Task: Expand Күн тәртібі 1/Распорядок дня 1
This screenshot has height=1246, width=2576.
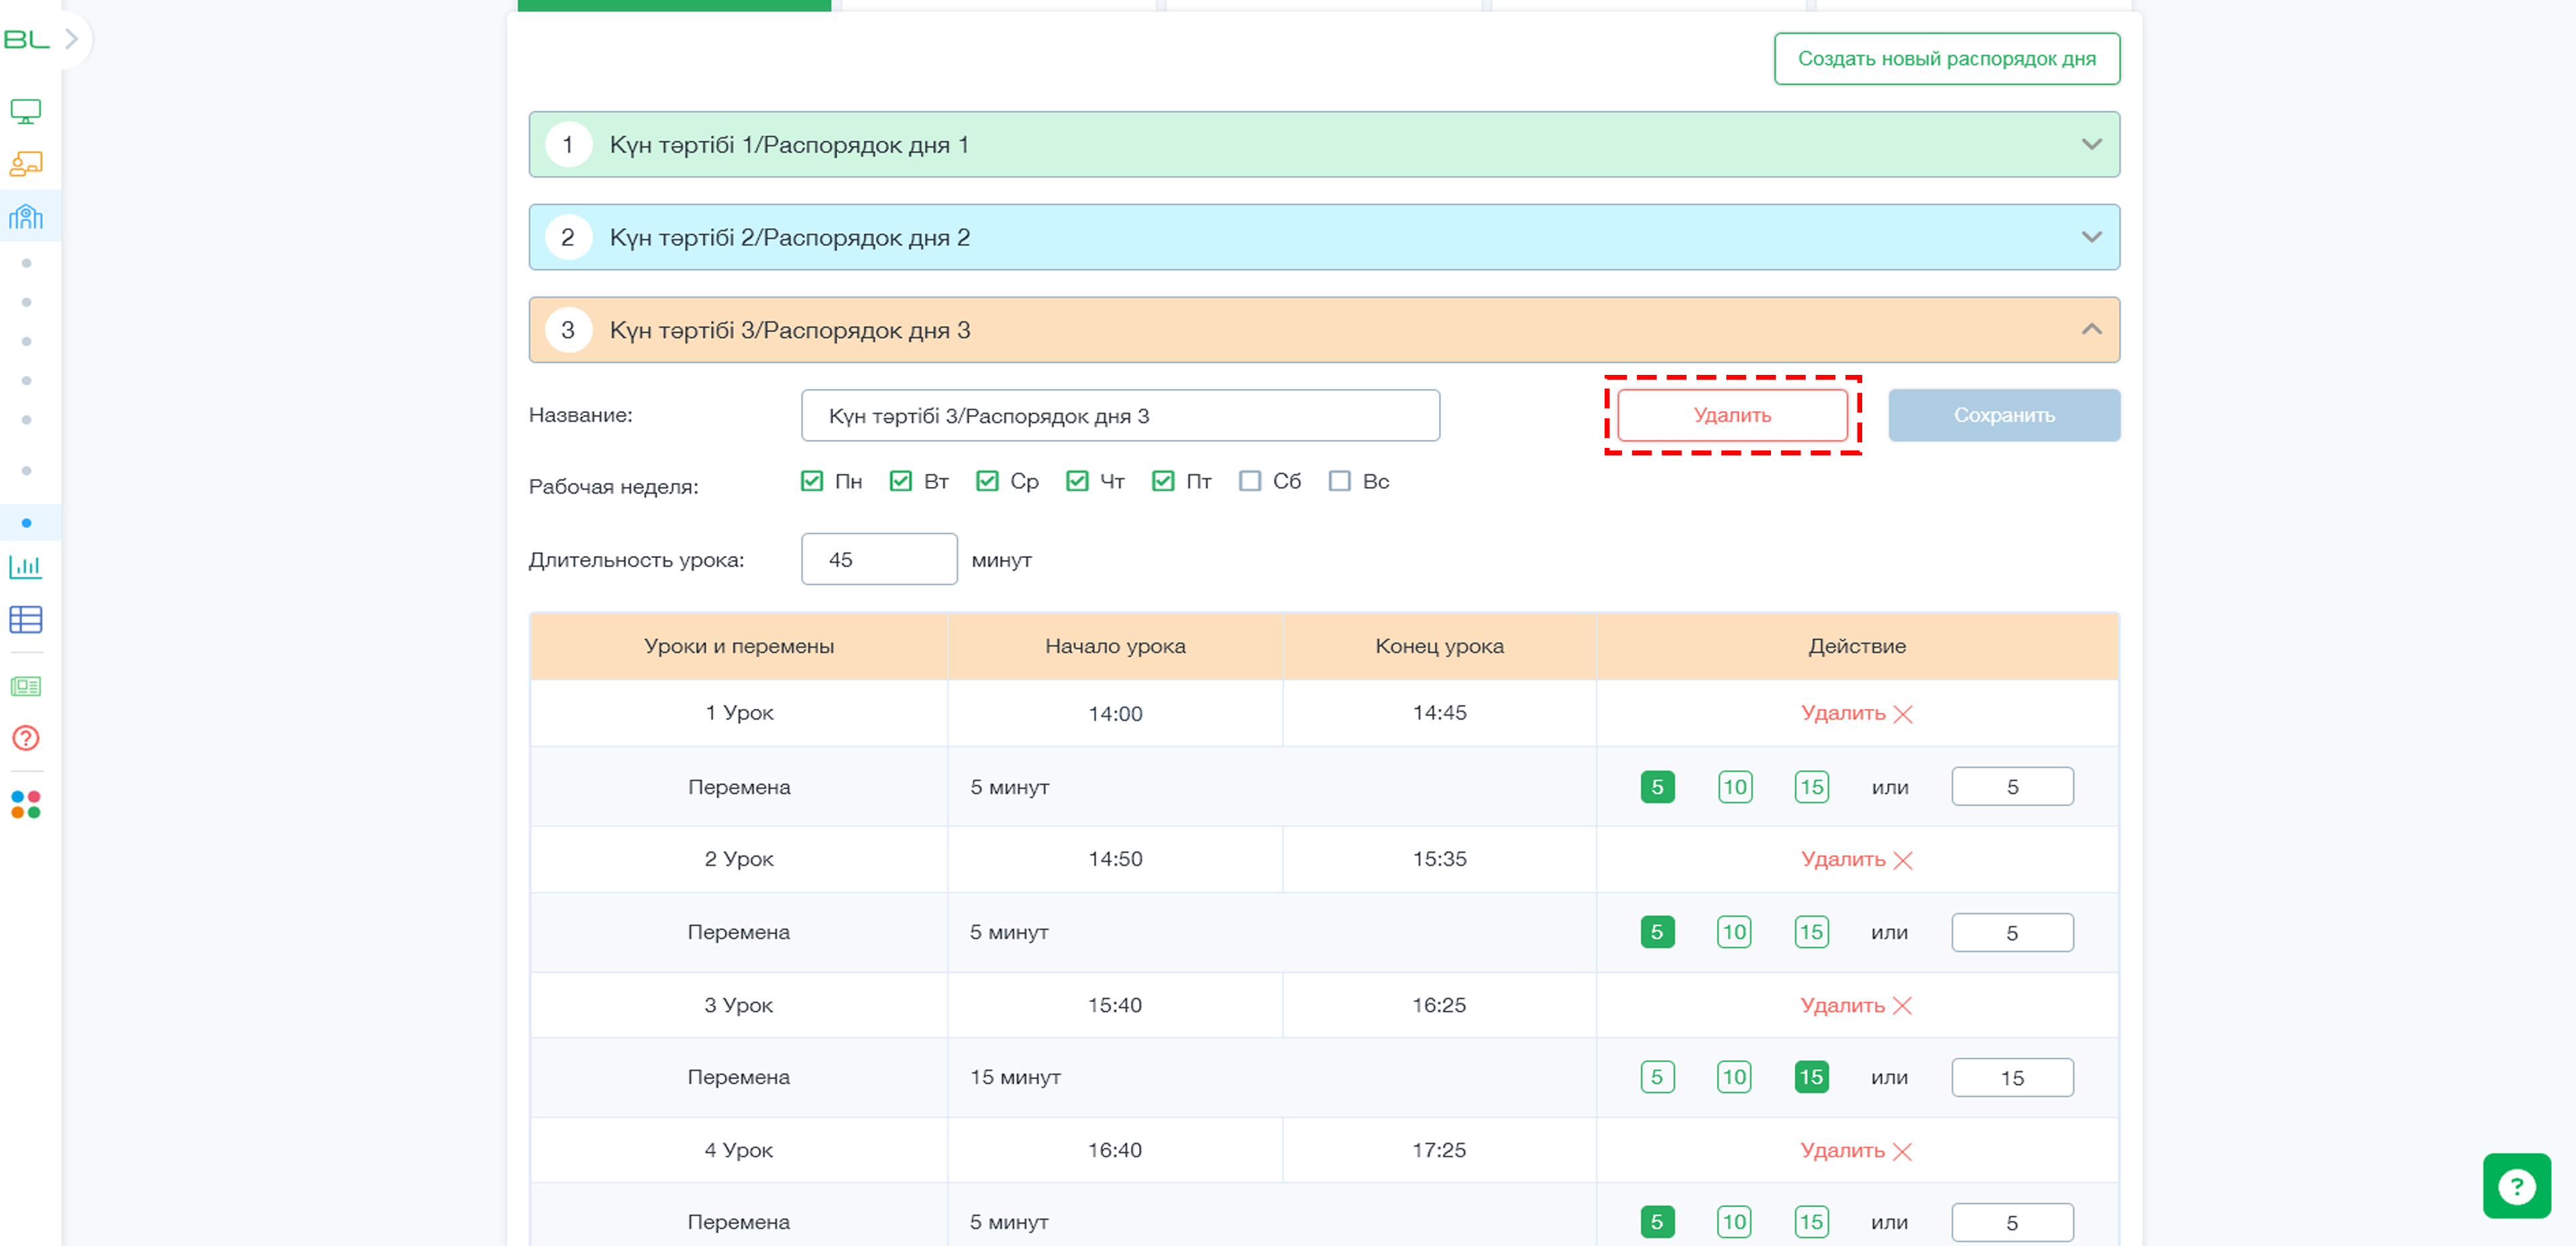Action: (x=1323, y=144)
